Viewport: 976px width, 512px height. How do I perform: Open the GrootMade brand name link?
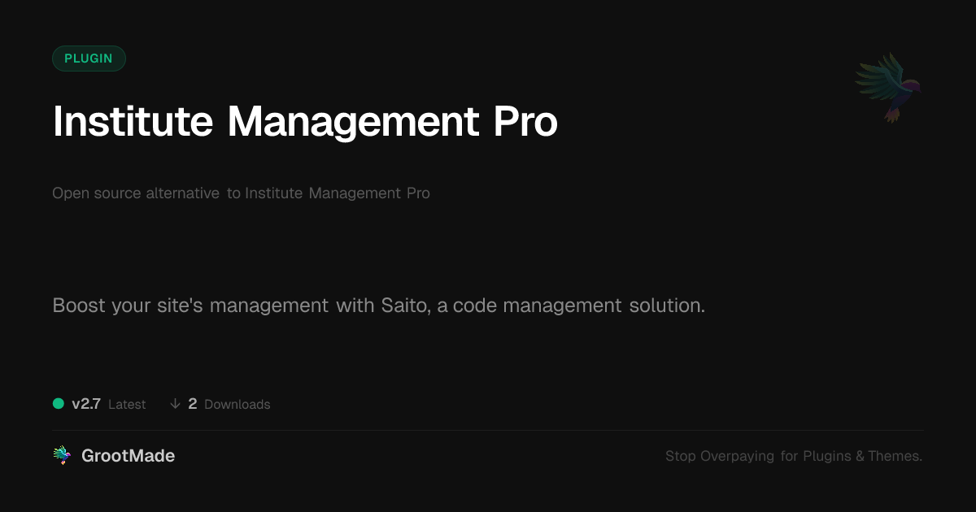(128, 456)
